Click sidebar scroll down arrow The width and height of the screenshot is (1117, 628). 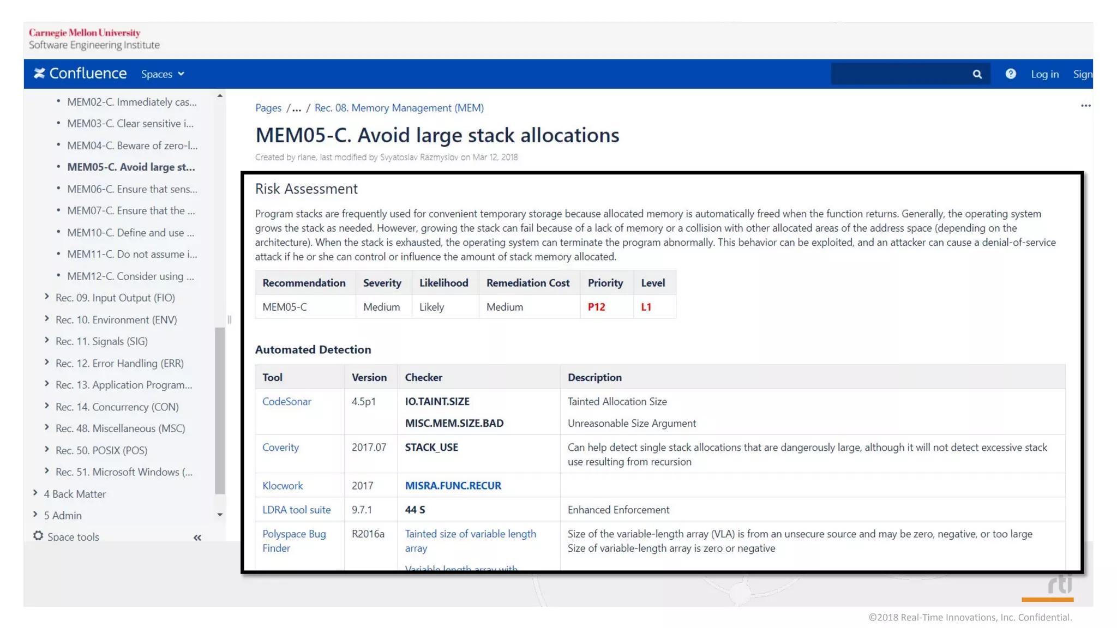tap(220, 515)
